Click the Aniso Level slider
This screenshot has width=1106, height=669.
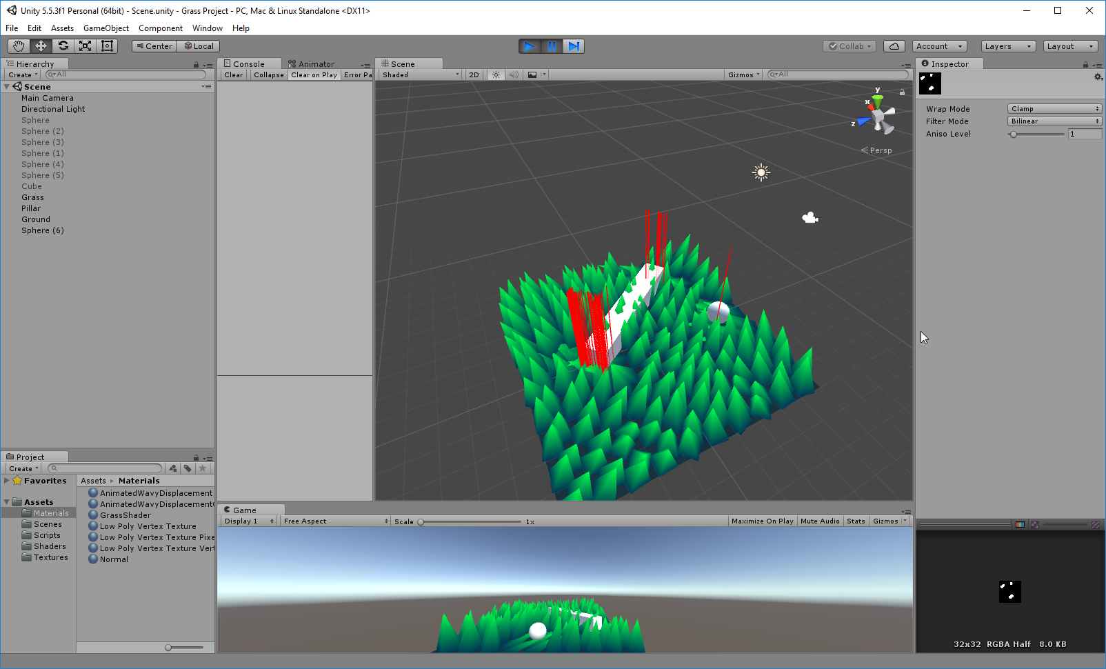pos(1038,134)
